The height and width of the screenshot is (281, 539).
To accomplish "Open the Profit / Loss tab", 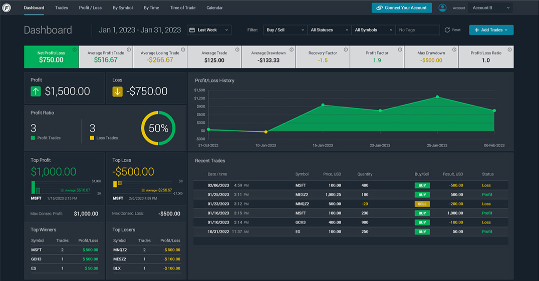I will pos(90,7).
